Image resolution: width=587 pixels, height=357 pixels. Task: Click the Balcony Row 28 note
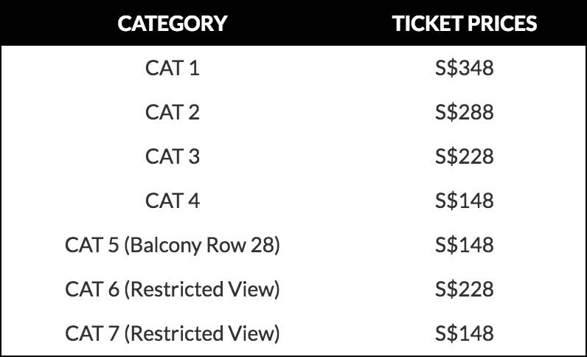point(203,245)
